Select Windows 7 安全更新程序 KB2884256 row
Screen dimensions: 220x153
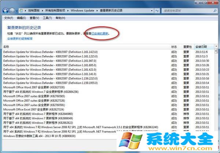click(x=108, y=92)
